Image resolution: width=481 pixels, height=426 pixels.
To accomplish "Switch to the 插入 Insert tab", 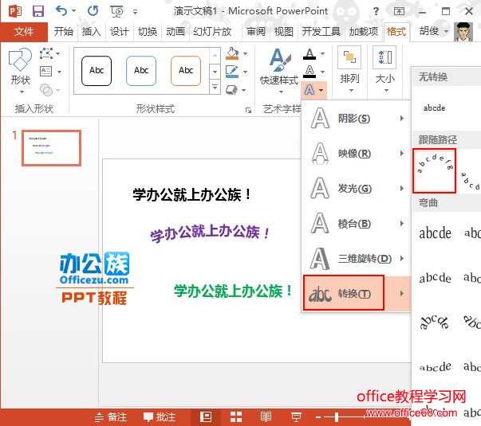I will click(92, 31).
